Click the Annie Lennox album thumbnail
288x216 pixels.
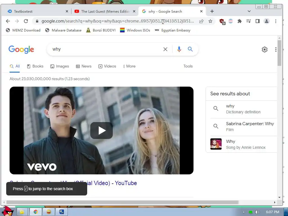216,144
